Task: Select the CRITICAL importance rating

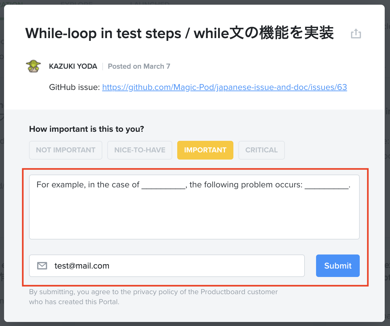Action: click(x=261, y=150)
